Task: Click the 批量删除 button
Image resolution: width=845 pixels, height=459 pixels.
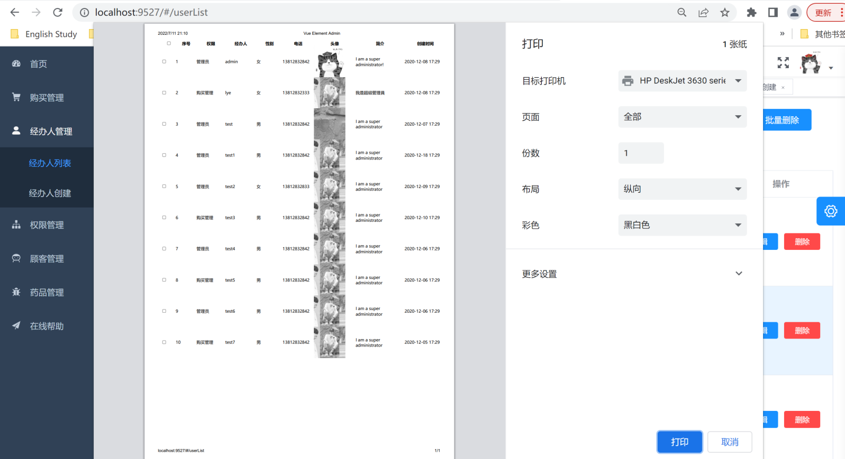Action: 787,120
